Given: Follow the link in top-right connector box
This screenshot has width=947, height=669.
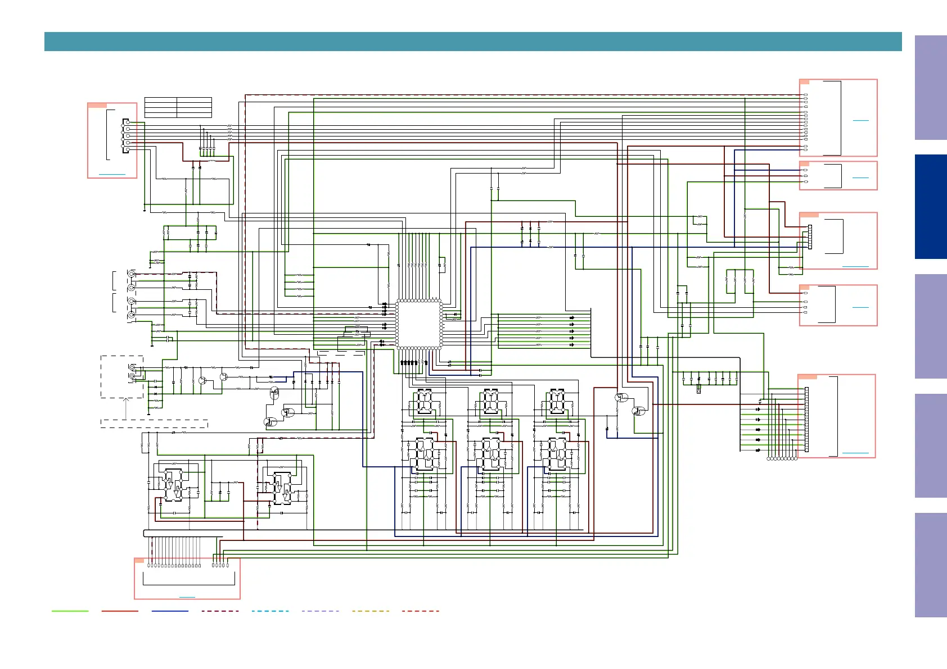Looking at the screenshot, I should [860, 120].
